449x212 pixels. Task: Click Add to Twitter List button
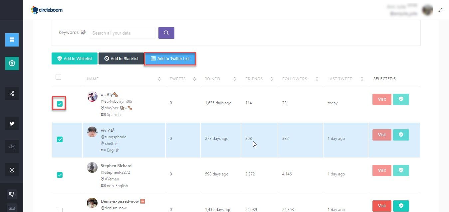(170, 58)
